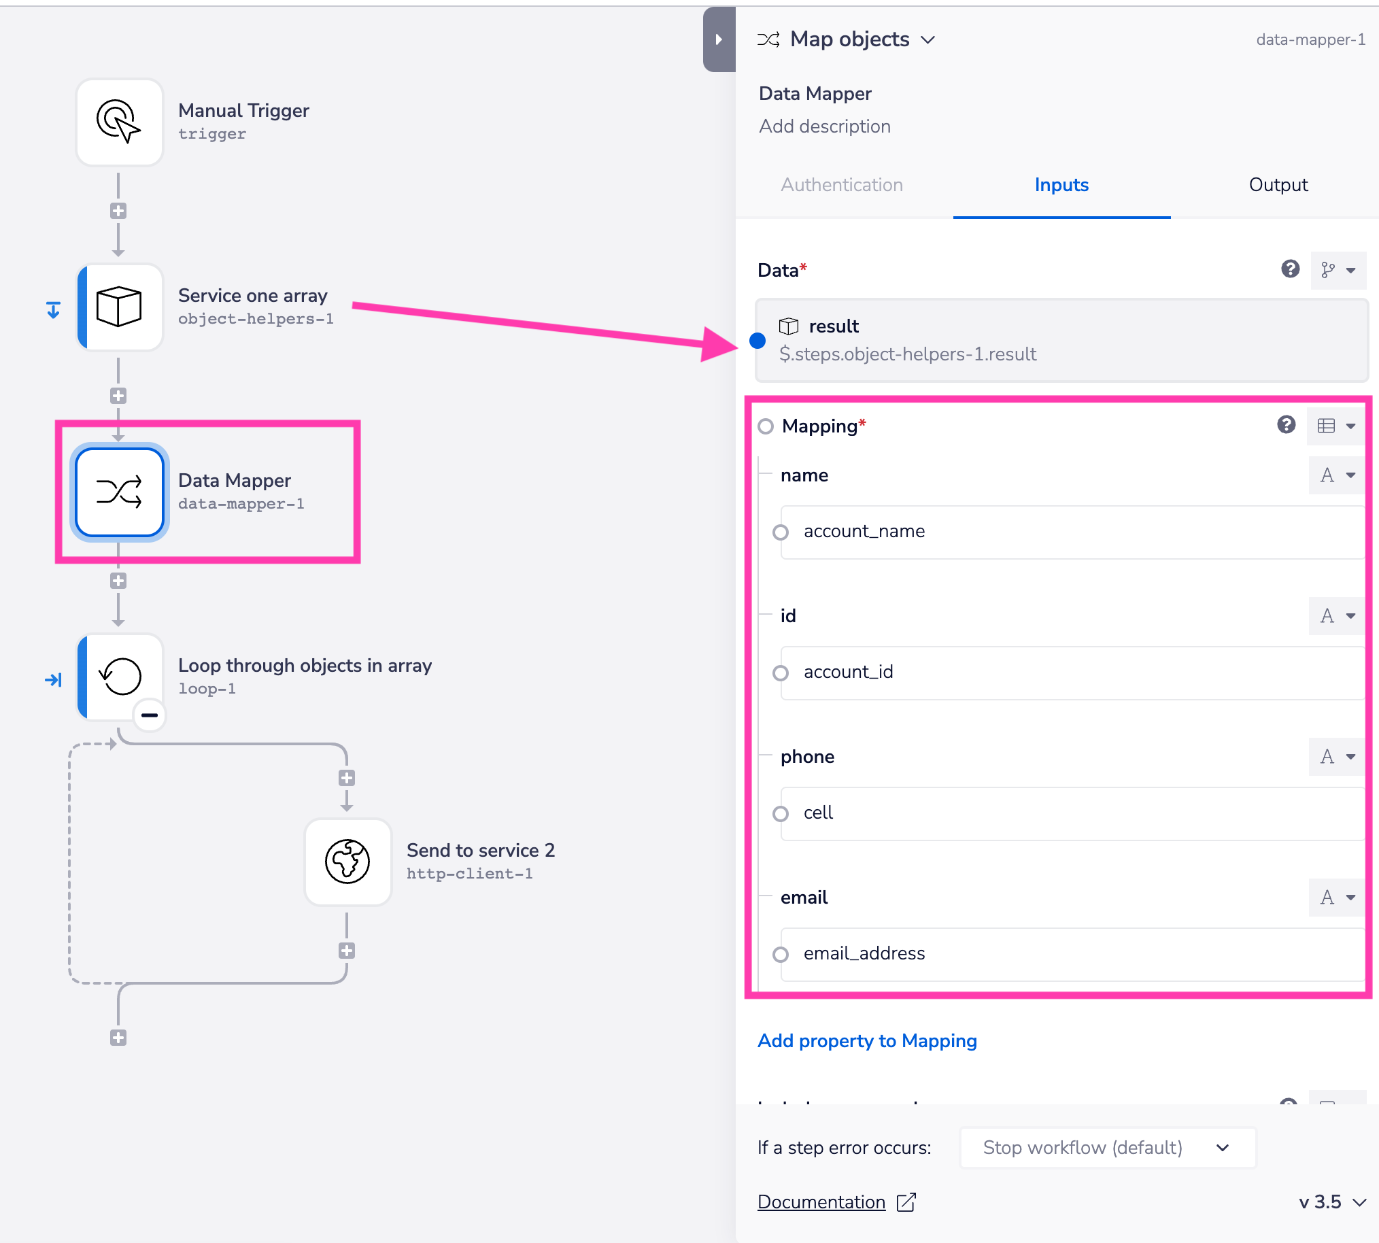Toggle the circle beside the account_name field

pos(780,532)
